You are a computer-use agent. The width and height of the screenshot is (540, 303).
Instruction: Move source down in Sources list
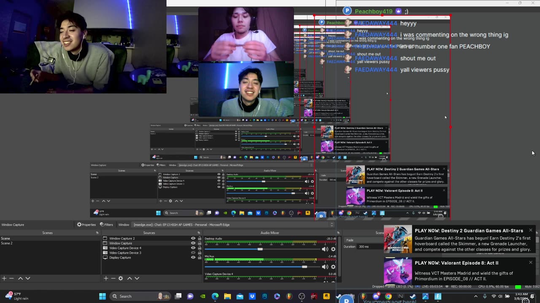tap(137, 278)
